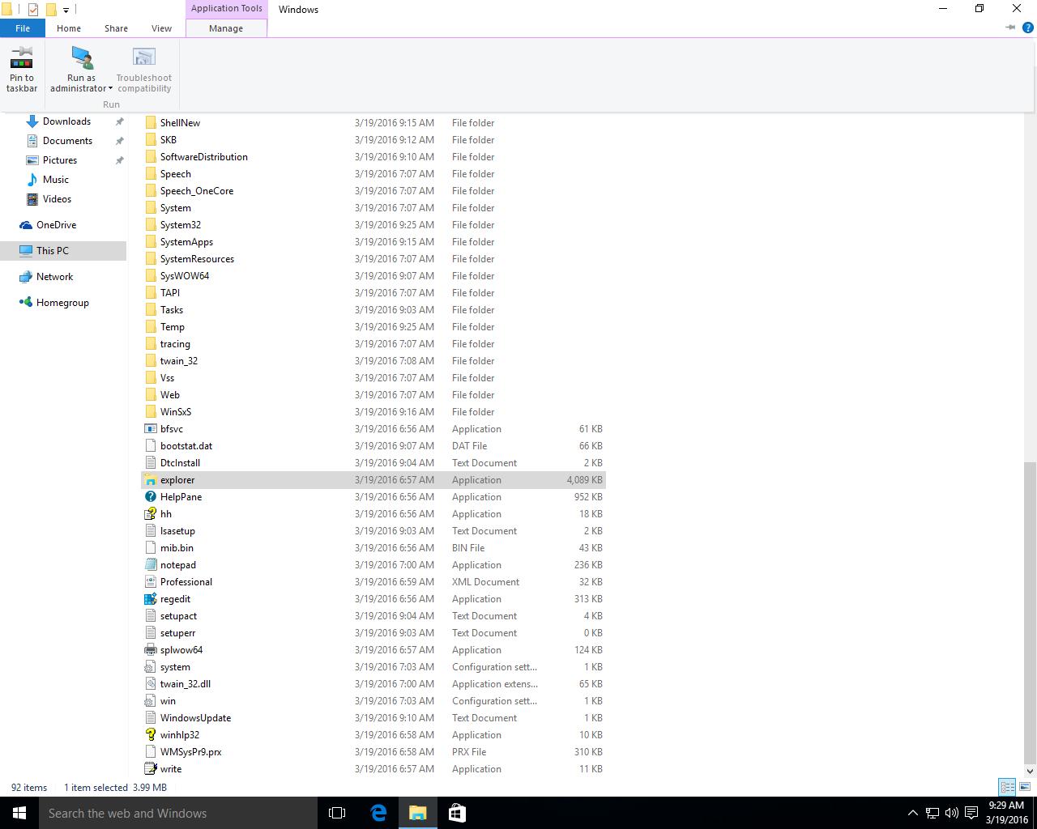Click the win configuration settings file icon

pyautogui.click(x=150, y=701)
